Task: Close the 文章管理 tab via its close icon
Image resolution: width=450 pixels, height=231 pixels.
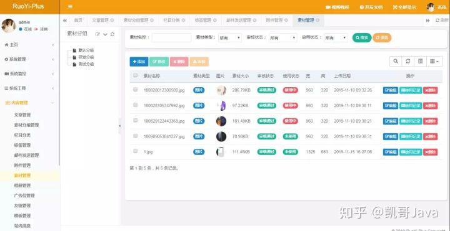Action: click(112, 21)
